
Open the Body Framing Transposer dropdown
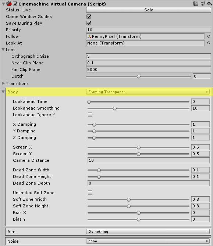coord(148,92)
